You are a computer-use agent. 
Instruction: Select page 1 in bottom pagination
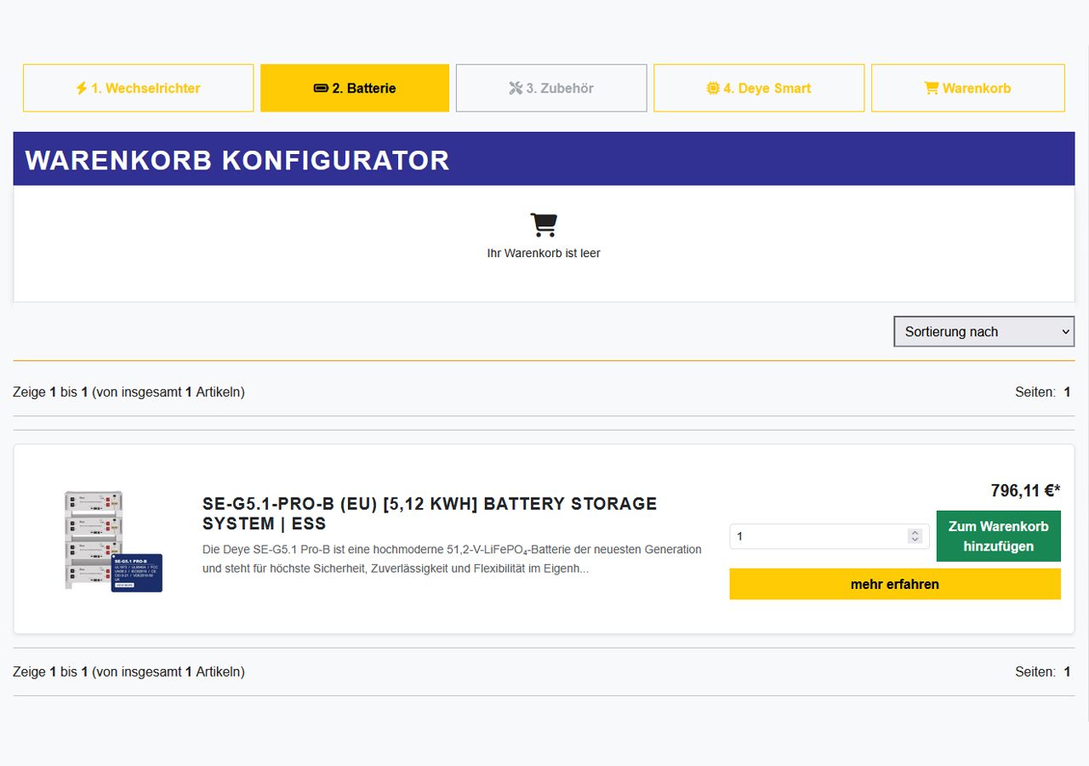[x=1067, y=672]
